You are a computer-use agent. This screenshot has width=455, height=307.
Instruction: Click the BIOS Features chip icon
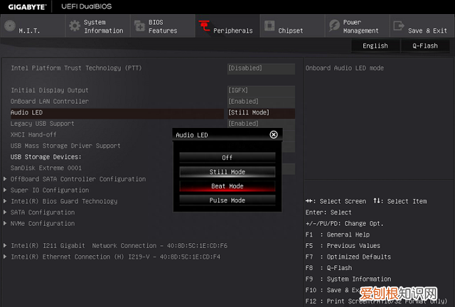[x=139, y=26]
